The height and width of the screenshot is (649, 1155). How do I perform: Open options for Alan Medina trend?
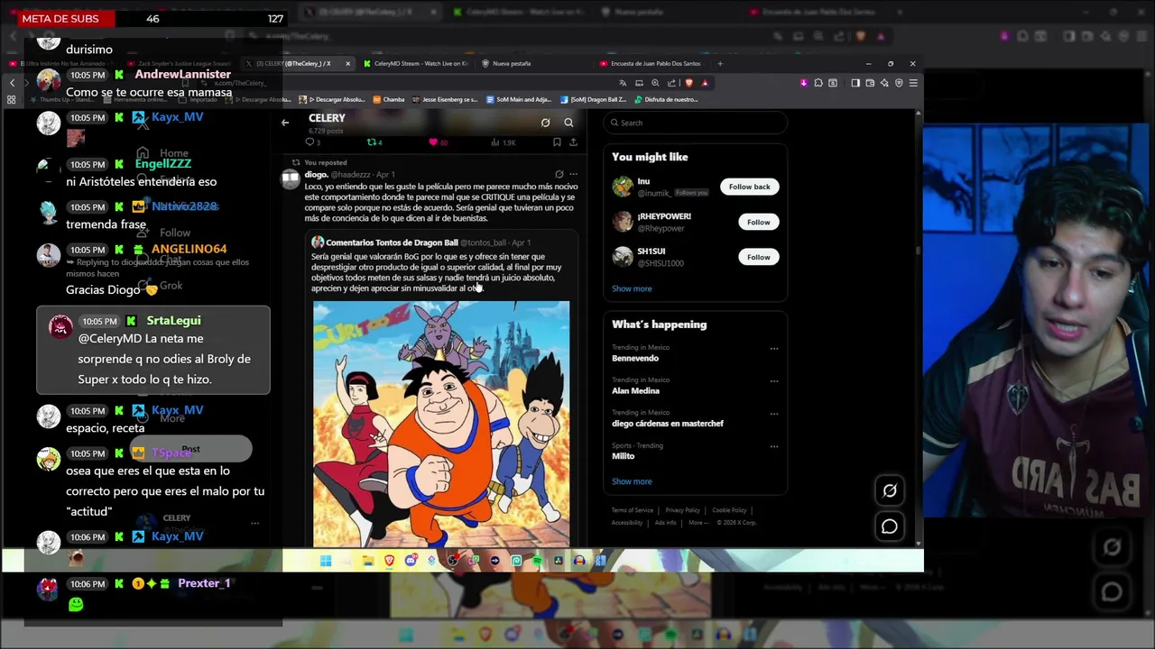click(774, 381)
